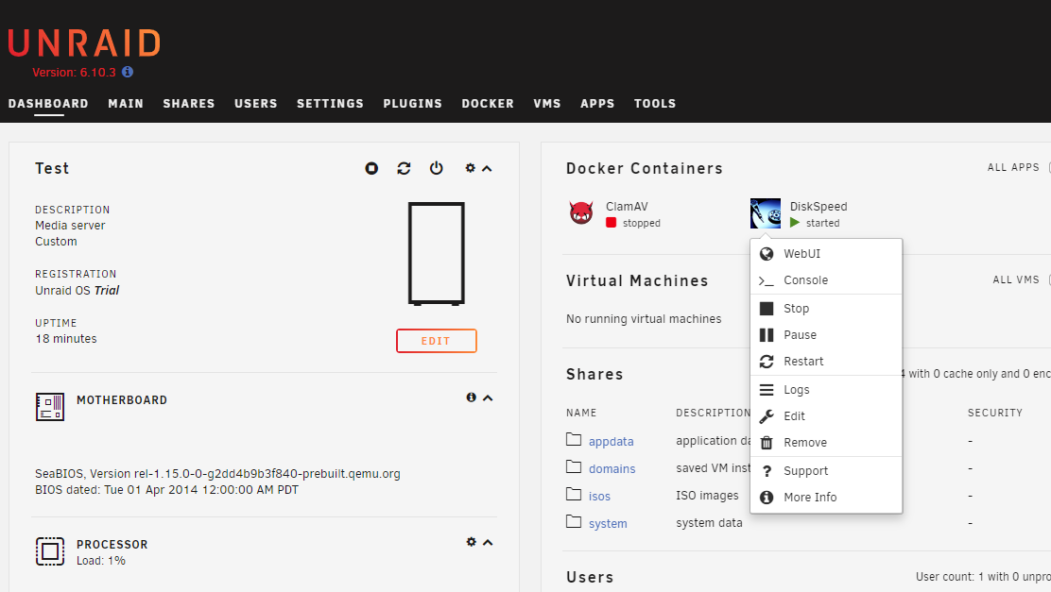Open the Tools tab
The image size is (1051, 592).
tap(655, 104)
